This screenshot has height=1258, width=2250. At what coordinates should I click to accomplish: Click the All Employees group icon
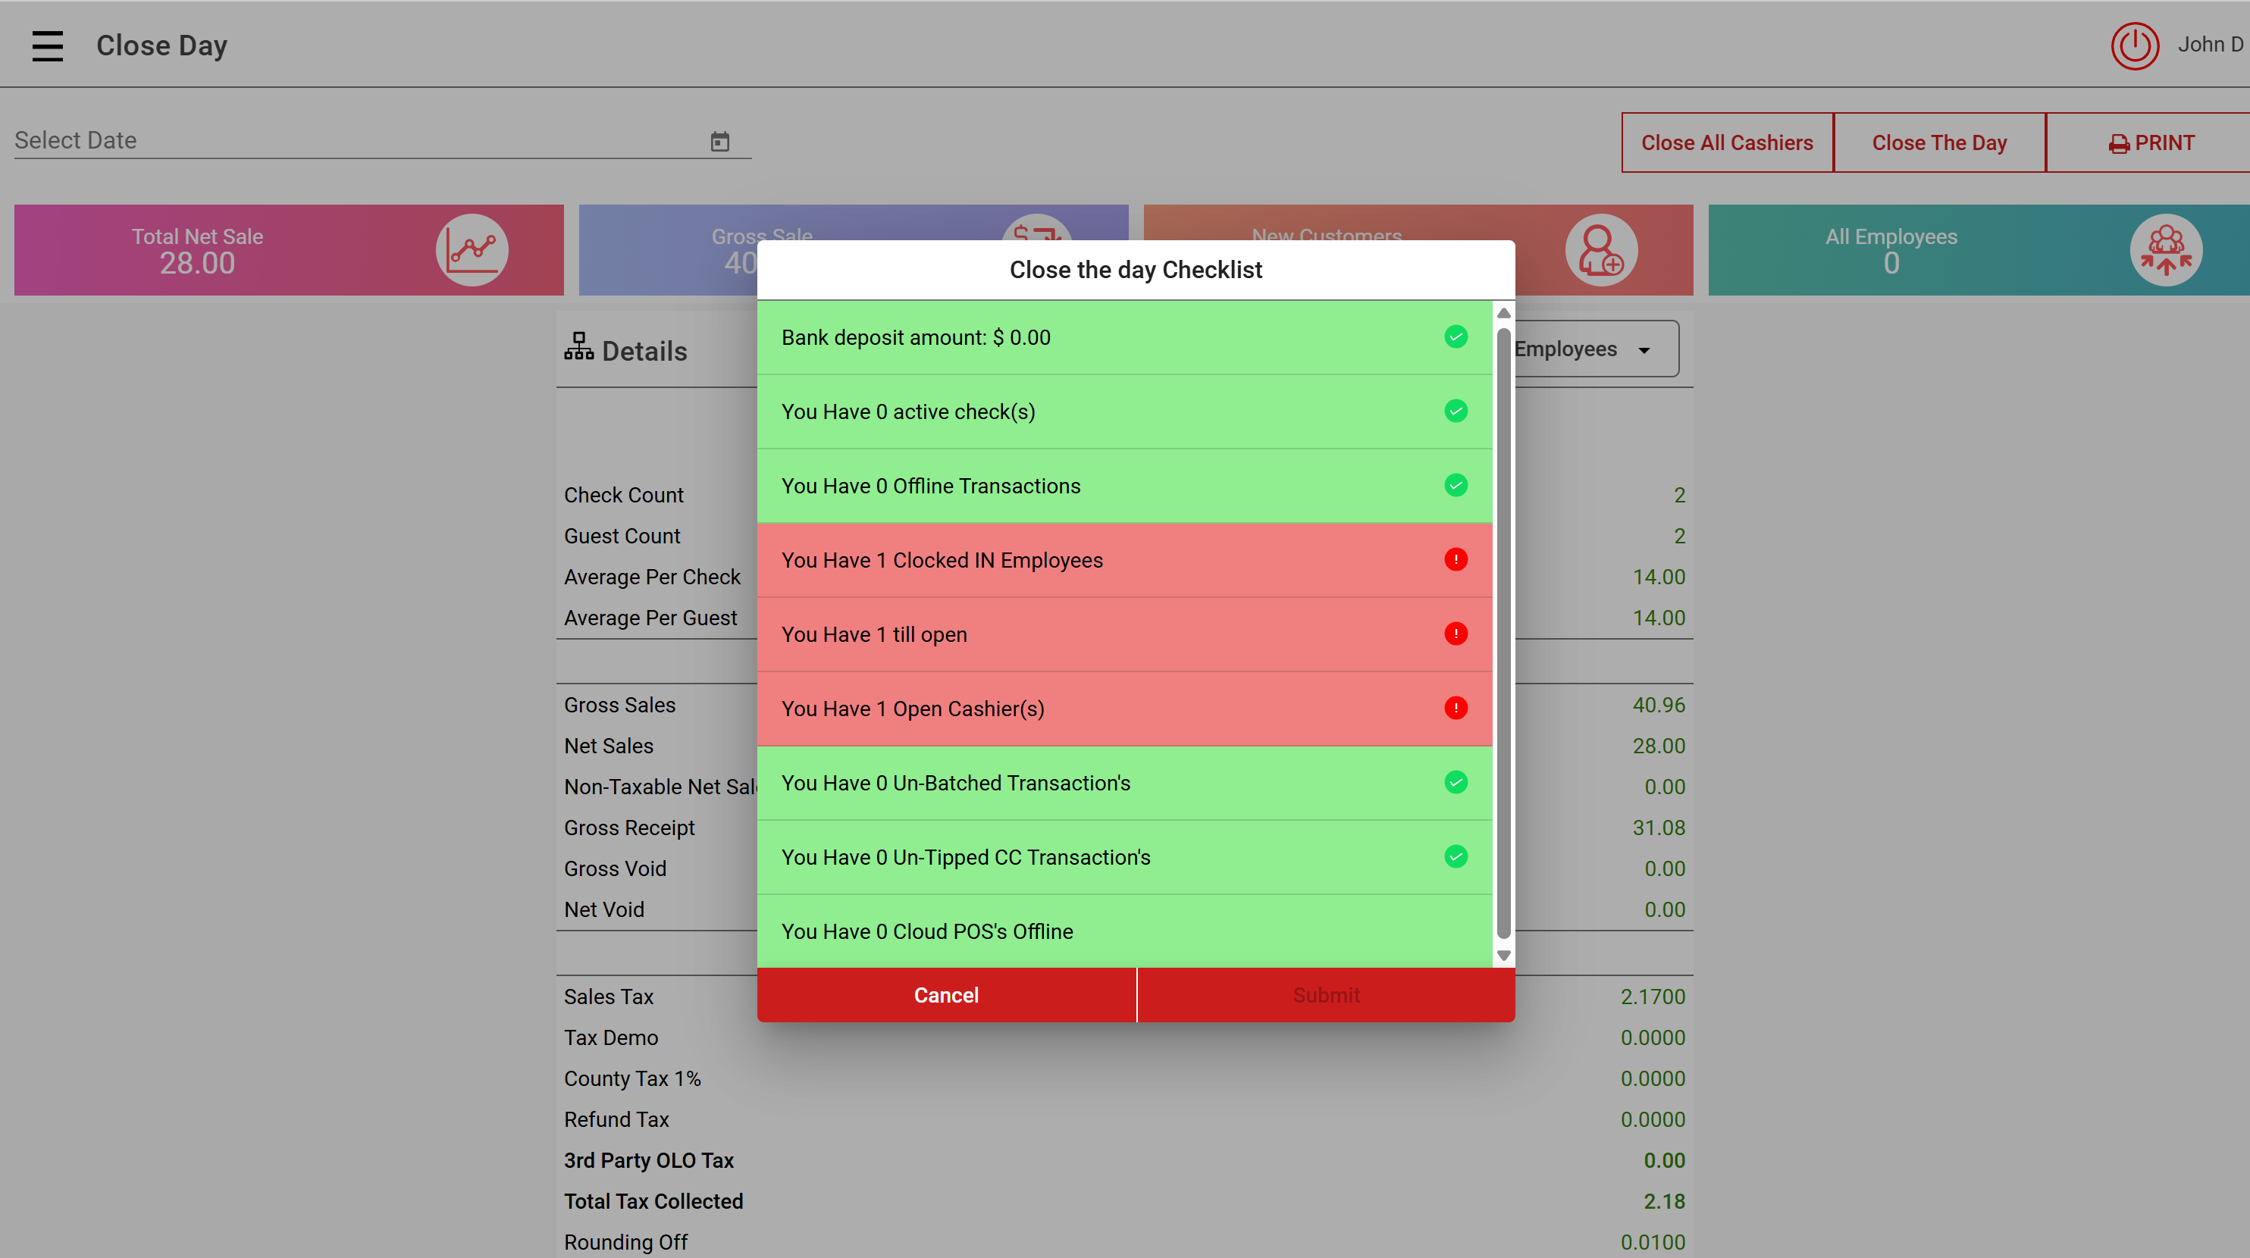[2165, 249]
